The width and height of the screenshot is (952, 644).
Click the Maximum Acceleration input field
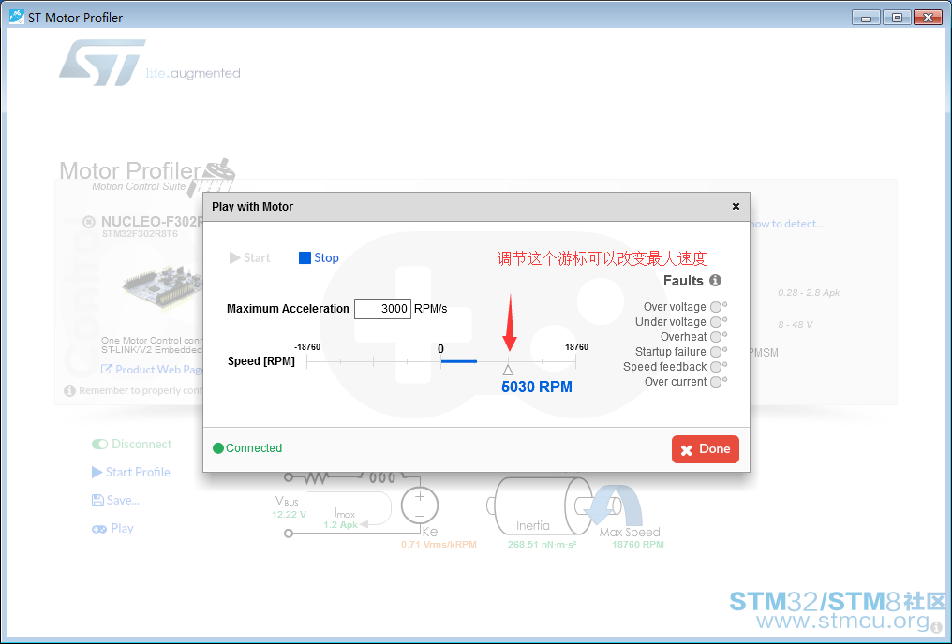[x=382, y=309]
